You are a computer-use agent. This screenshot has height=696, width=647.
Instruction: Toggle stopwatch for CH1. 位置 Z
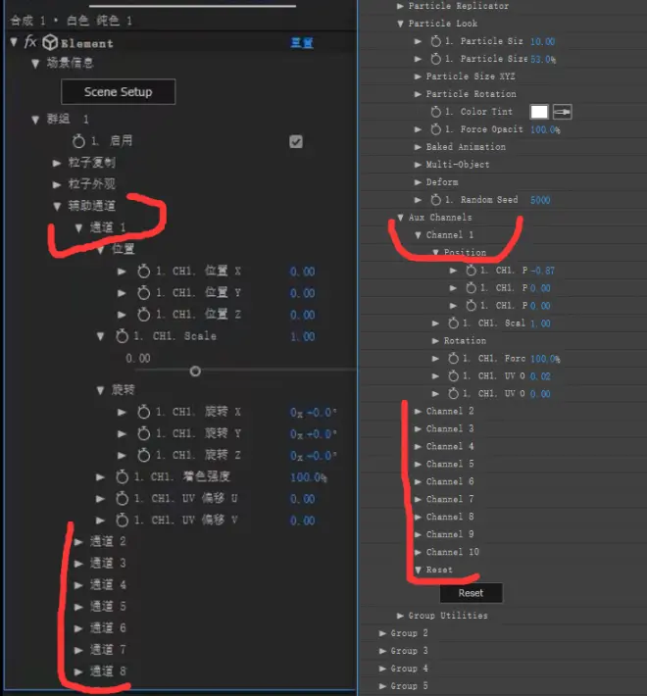pos(143,315)
